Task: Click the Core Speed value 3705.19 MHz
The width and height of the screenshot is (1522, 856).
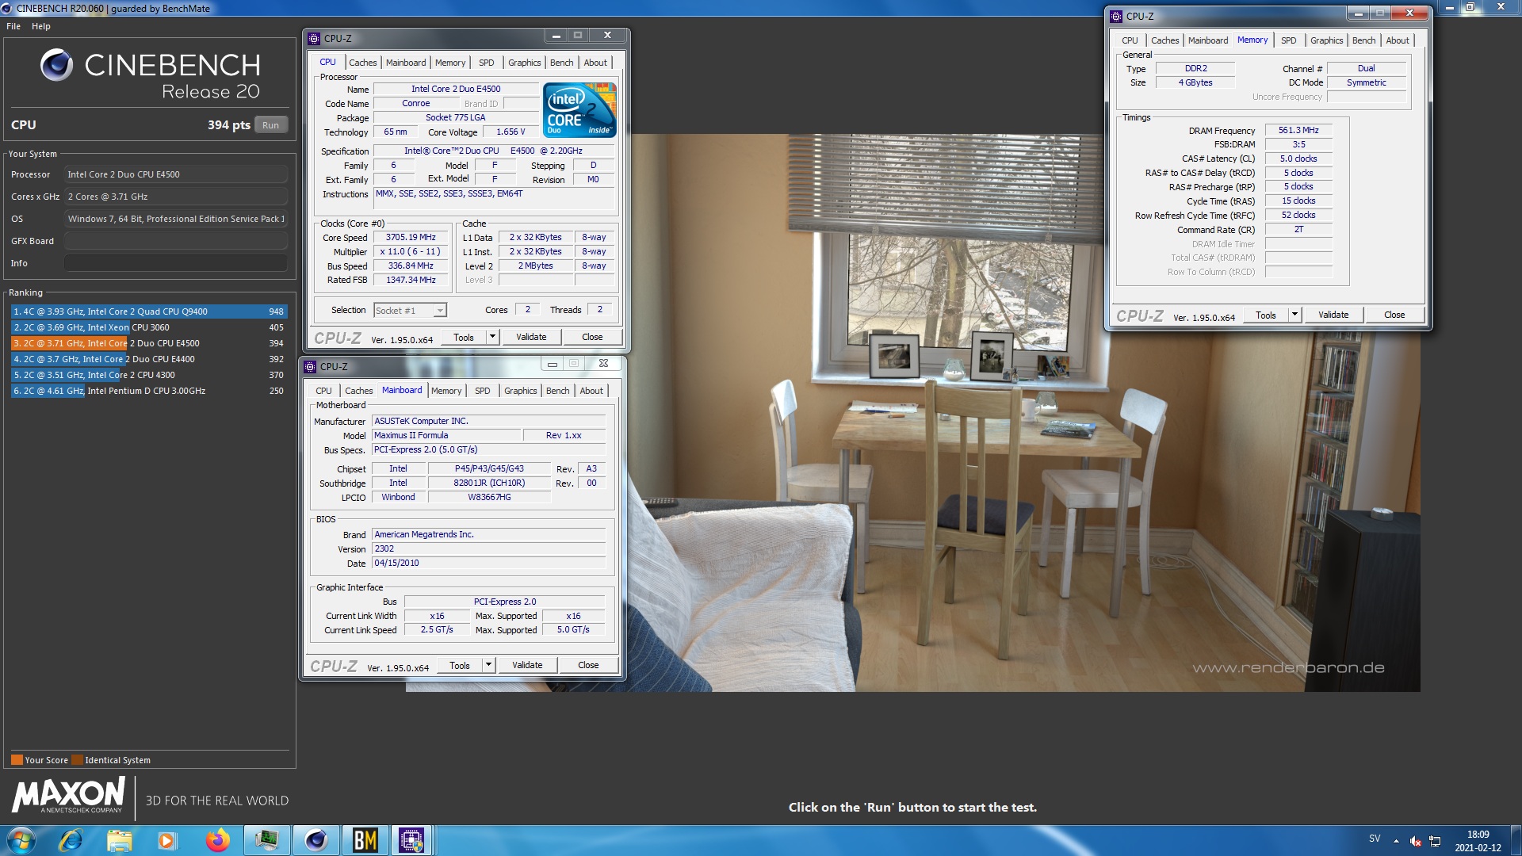Action: (x=411, y=237)
